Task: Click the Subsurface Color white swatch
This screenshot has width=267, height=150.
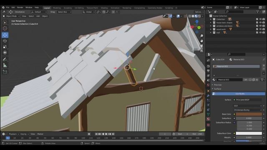Action: [249, 133]
